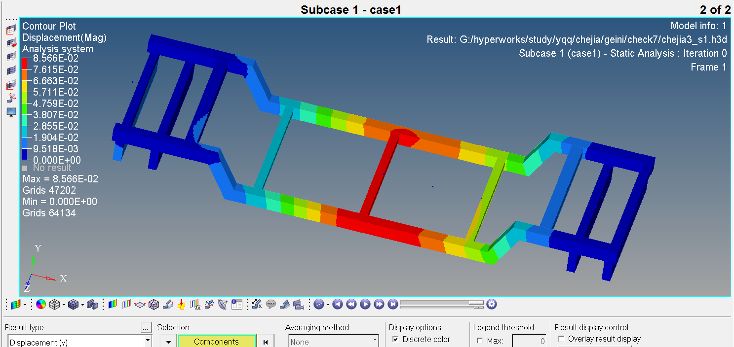Click the ellipsis button beside Result type

coord(145,327)
